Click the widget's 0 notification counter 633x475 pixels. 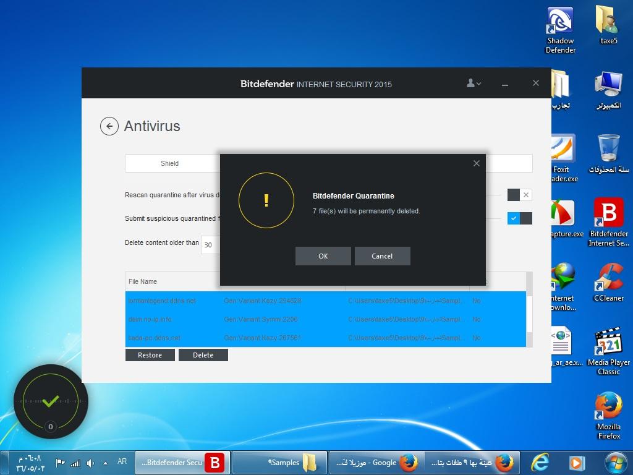[51, 427]
